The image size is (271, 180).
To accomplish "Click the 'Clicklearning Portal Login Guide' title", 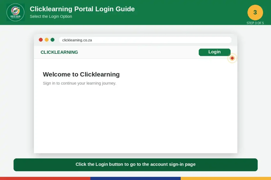I will (x=82, y=9).
